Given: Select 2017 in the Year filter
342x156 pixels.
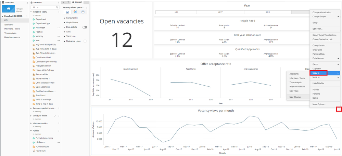Looking at the screenshot, I should coord(220,12).
